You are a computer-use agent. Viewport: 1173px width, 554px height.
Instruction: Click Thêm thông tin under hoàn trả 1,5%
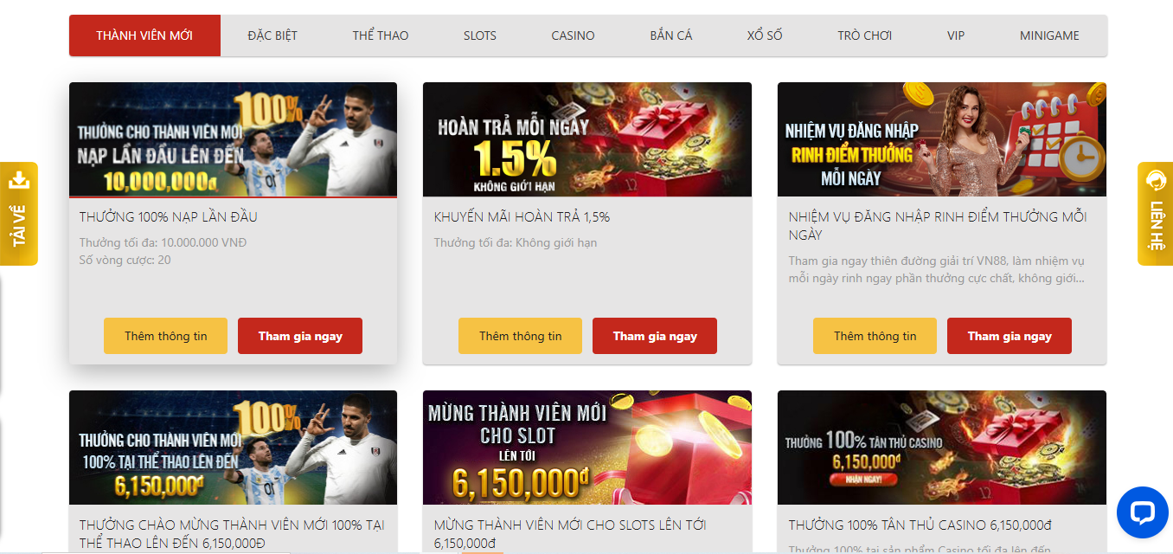pyautogui.click(x=521, y=336)
